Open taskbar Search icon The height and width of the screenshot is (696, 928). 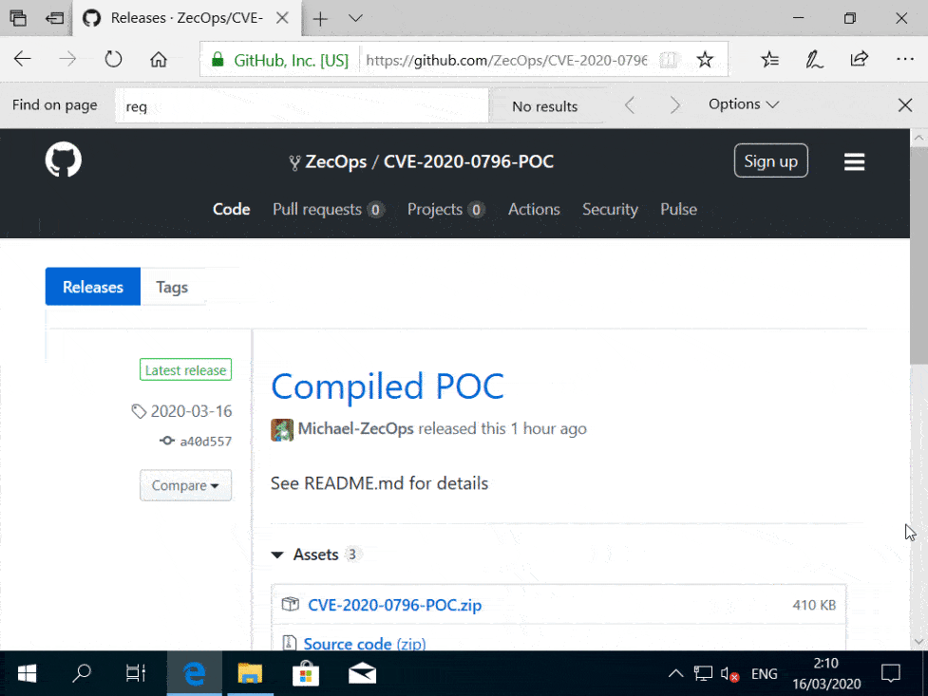(81, 673)
